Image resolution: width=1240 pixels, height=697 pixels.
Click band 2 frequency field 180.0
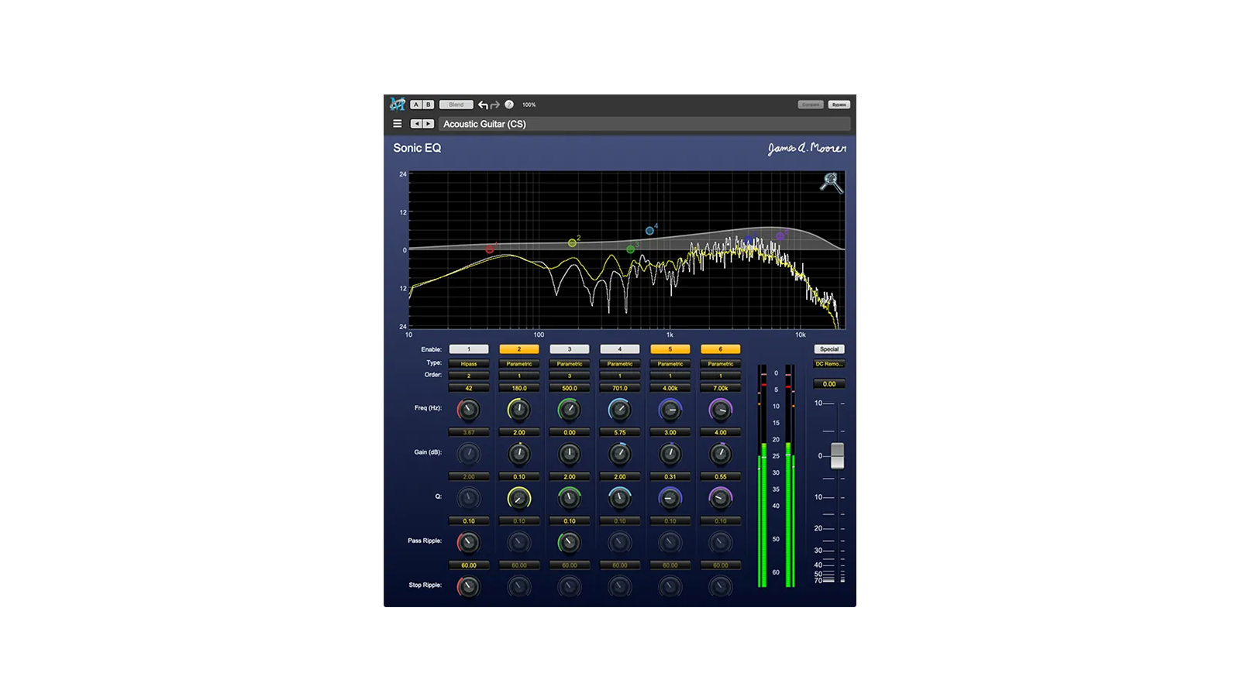coord(519,388)
